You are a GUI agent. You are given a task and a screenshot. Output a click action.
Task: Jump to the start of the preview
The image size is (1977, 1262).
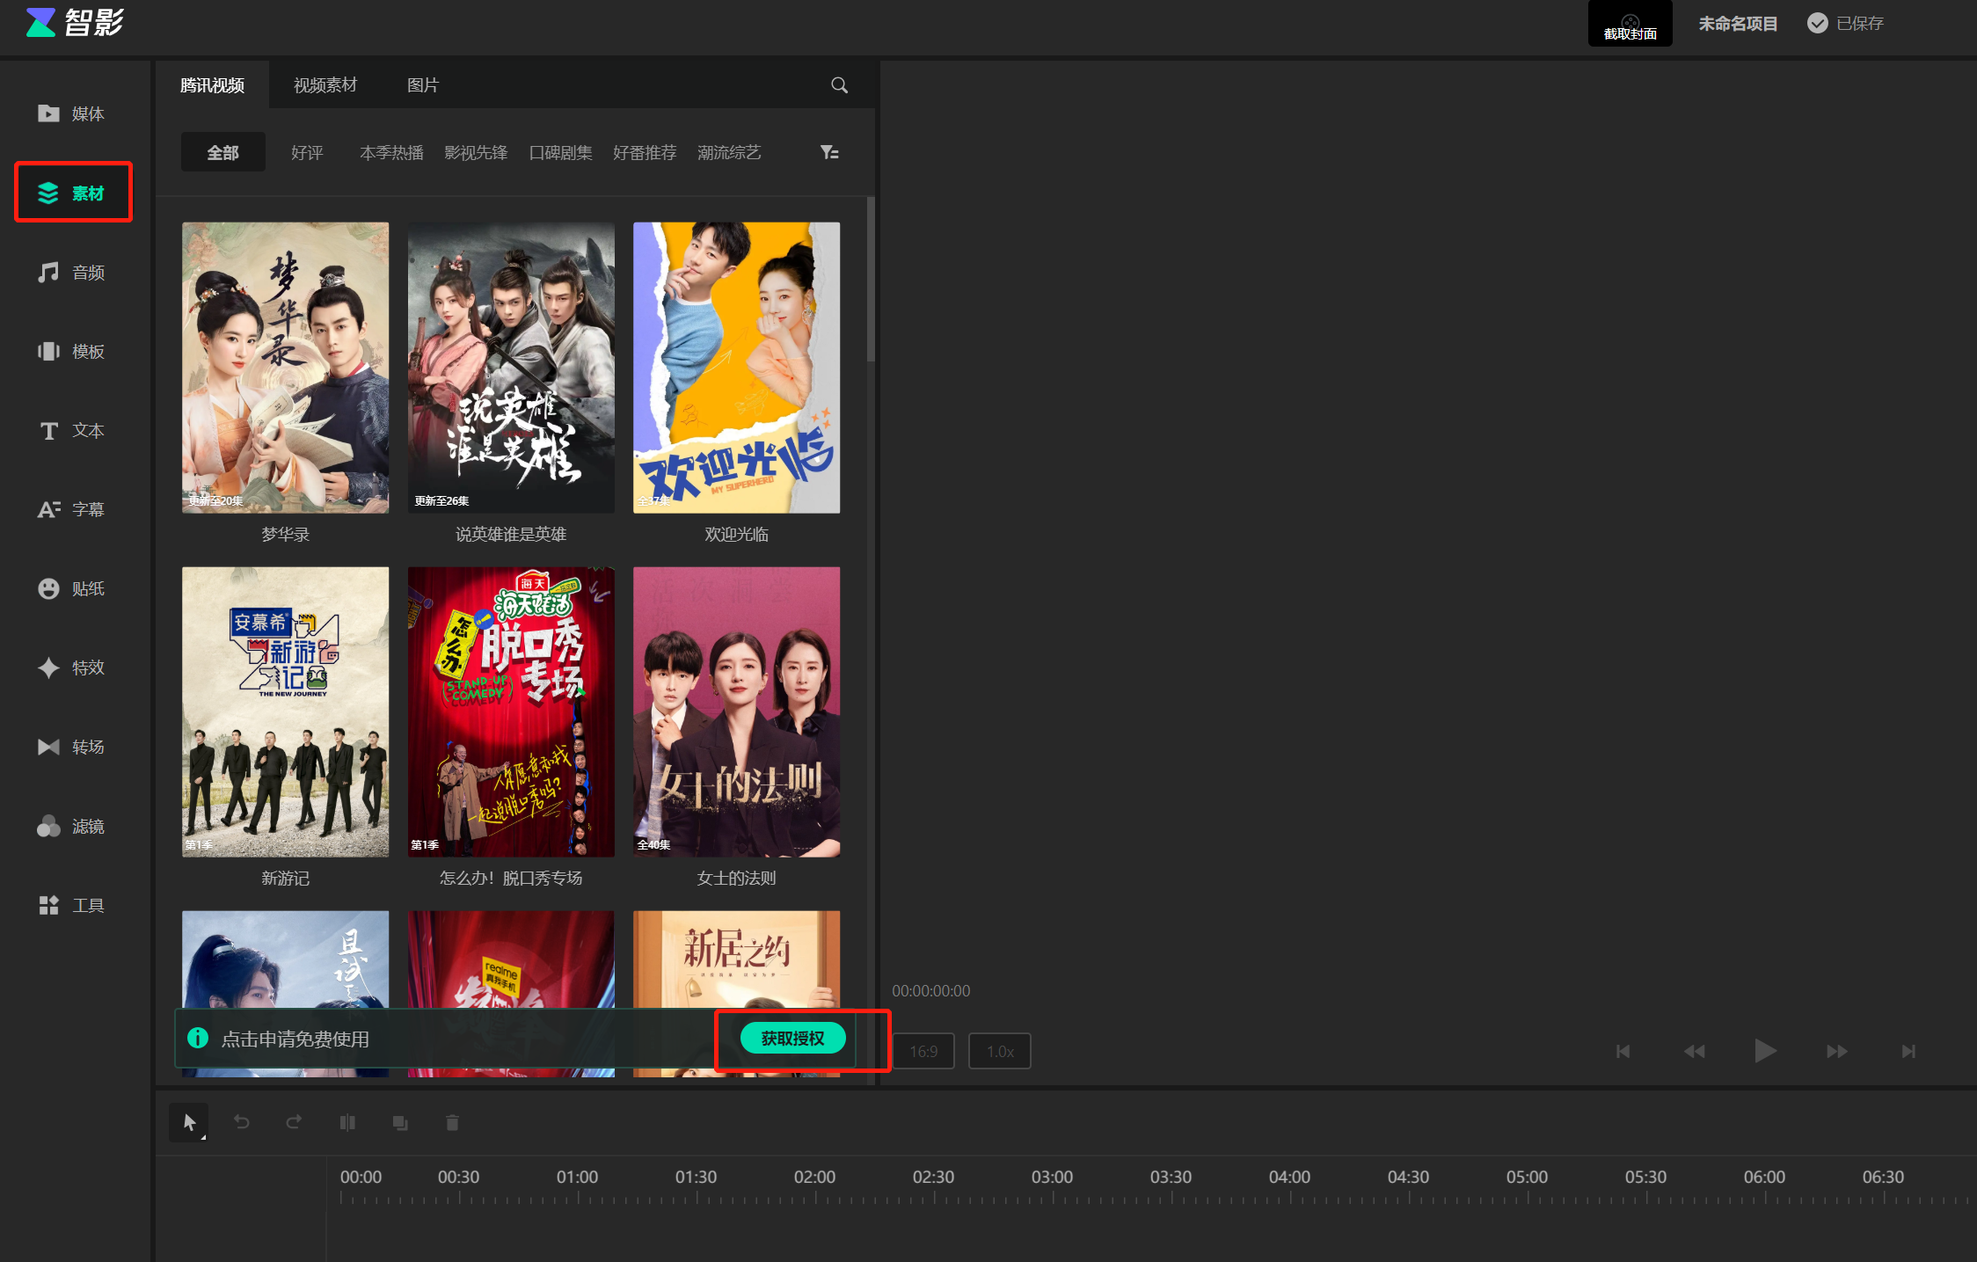coord(1623,1051)
